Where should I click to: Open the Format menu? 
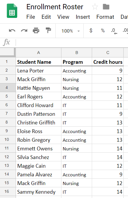coord(105,17)
